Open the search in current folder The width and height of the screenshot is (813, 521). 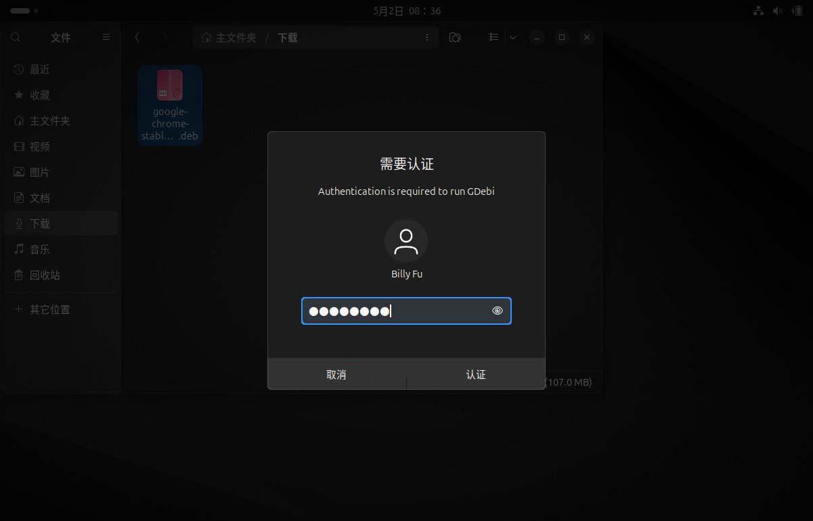click(x=16, y=37)
